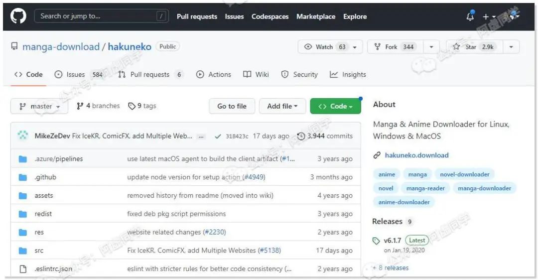
Task: Select the anime-downloader topic tag
Action: 404,202
